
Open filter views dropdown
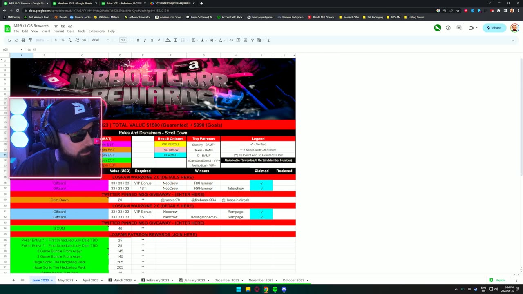click(259, 40)
